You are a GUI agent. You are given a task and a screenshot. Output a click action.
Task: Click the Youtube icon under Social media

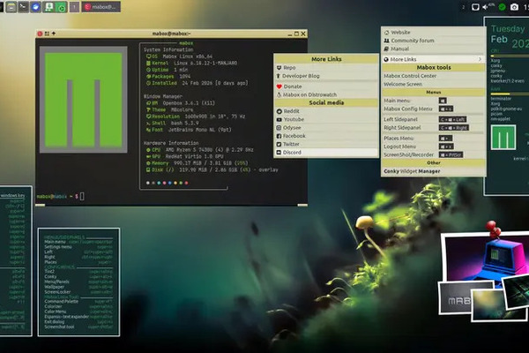pos(279,120)
